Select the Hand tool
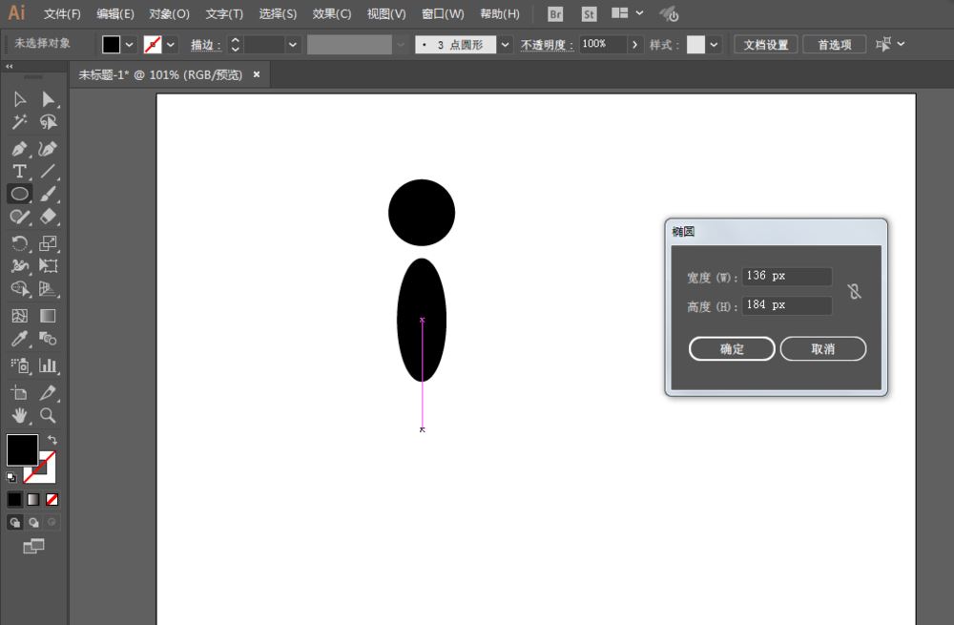Viewport: 954px width, 625px height. [x=19, y=415]
